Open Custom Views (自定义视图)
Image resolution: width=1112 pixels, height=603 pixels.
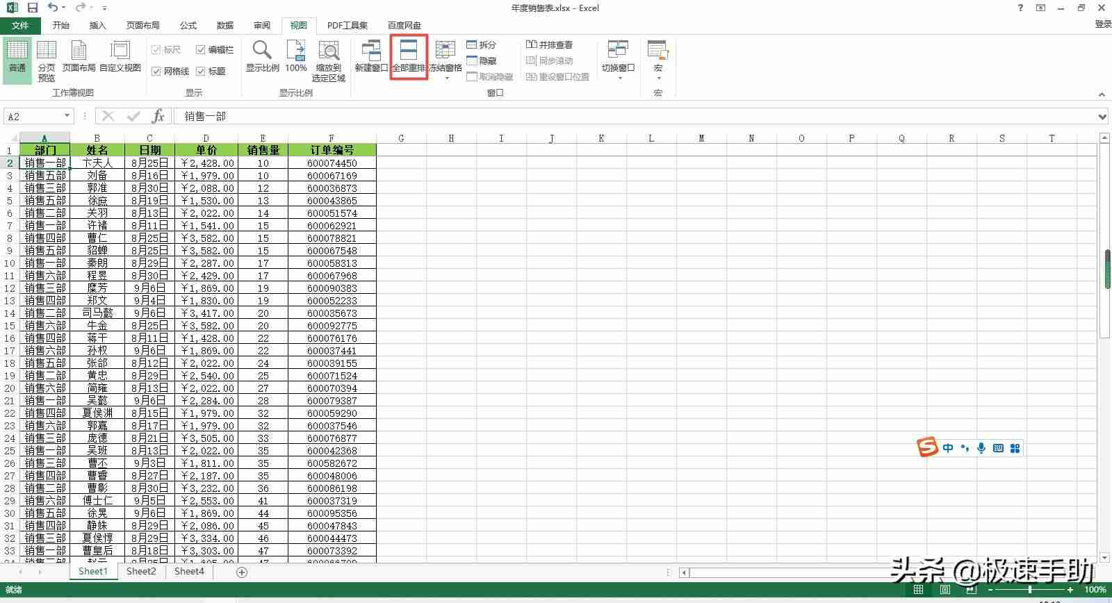coord(120,57)
